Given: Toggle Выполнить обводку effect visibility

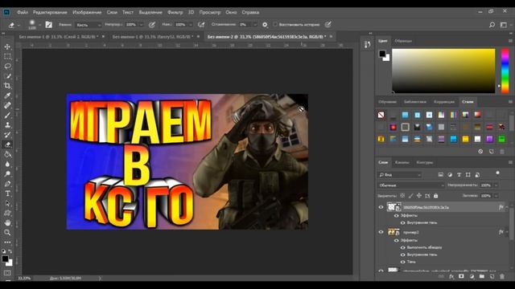Looking at the screenshot, I should tap(402, 247).
